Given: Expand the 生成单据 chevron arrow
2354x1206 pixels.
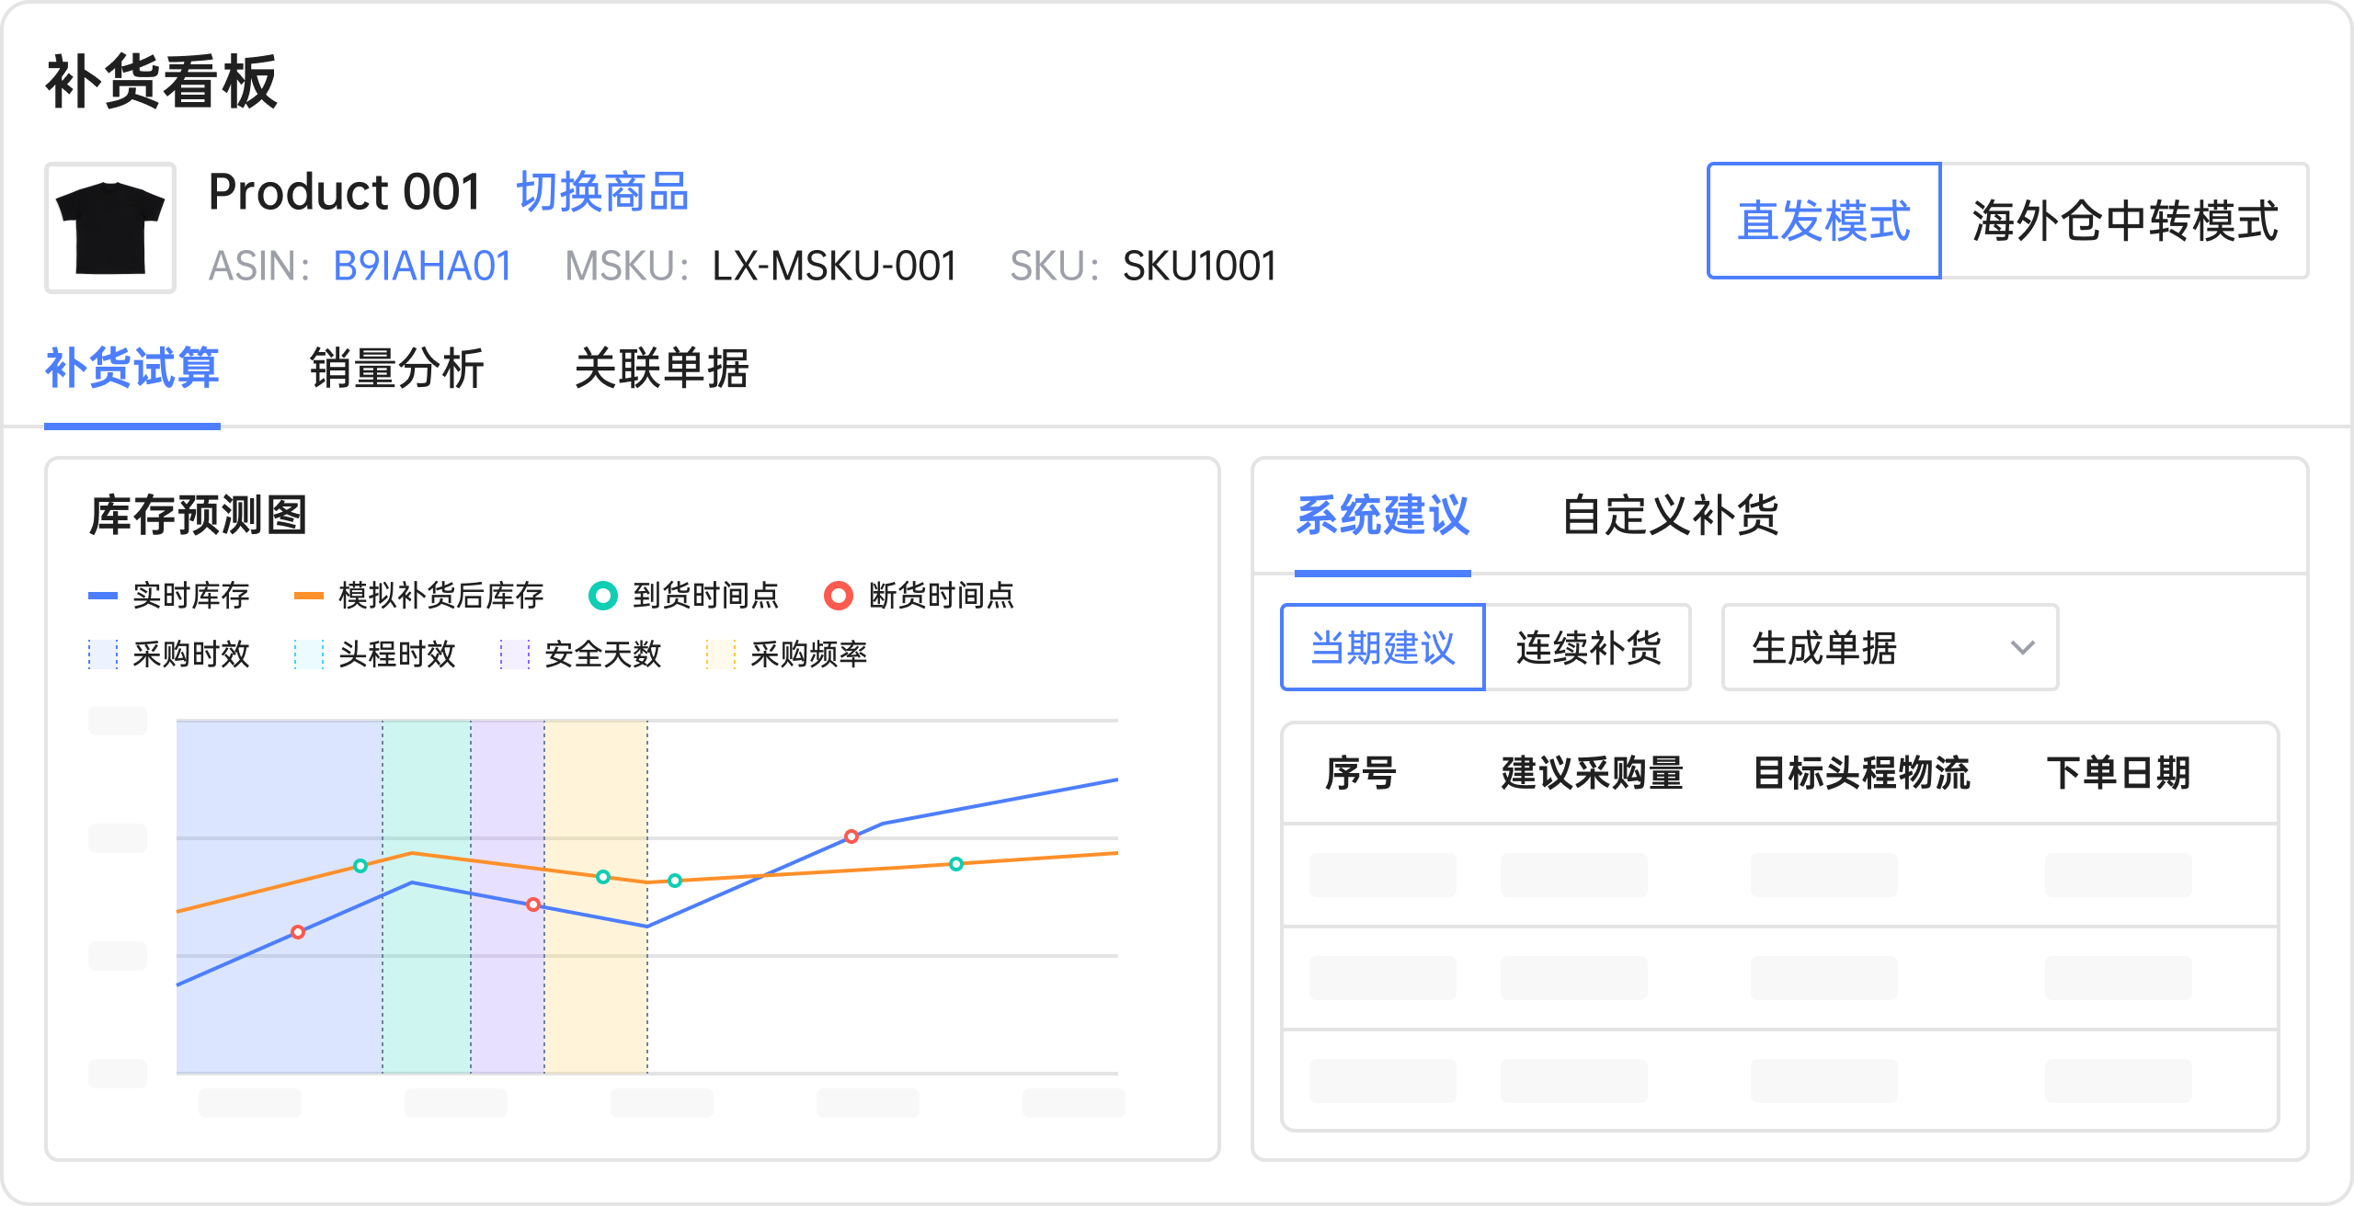Looking at the screenshot, I should tap(2022, 647).
